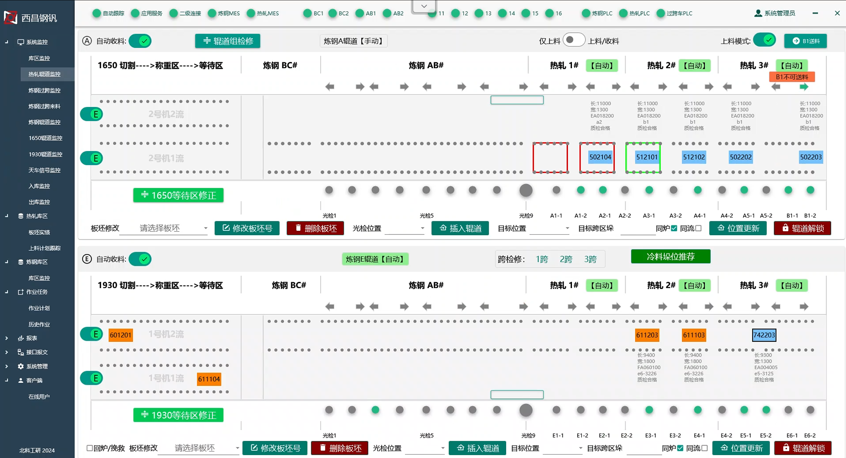Toggle 自动收料 switch in section A
The image size is (846, 458).
140,41
